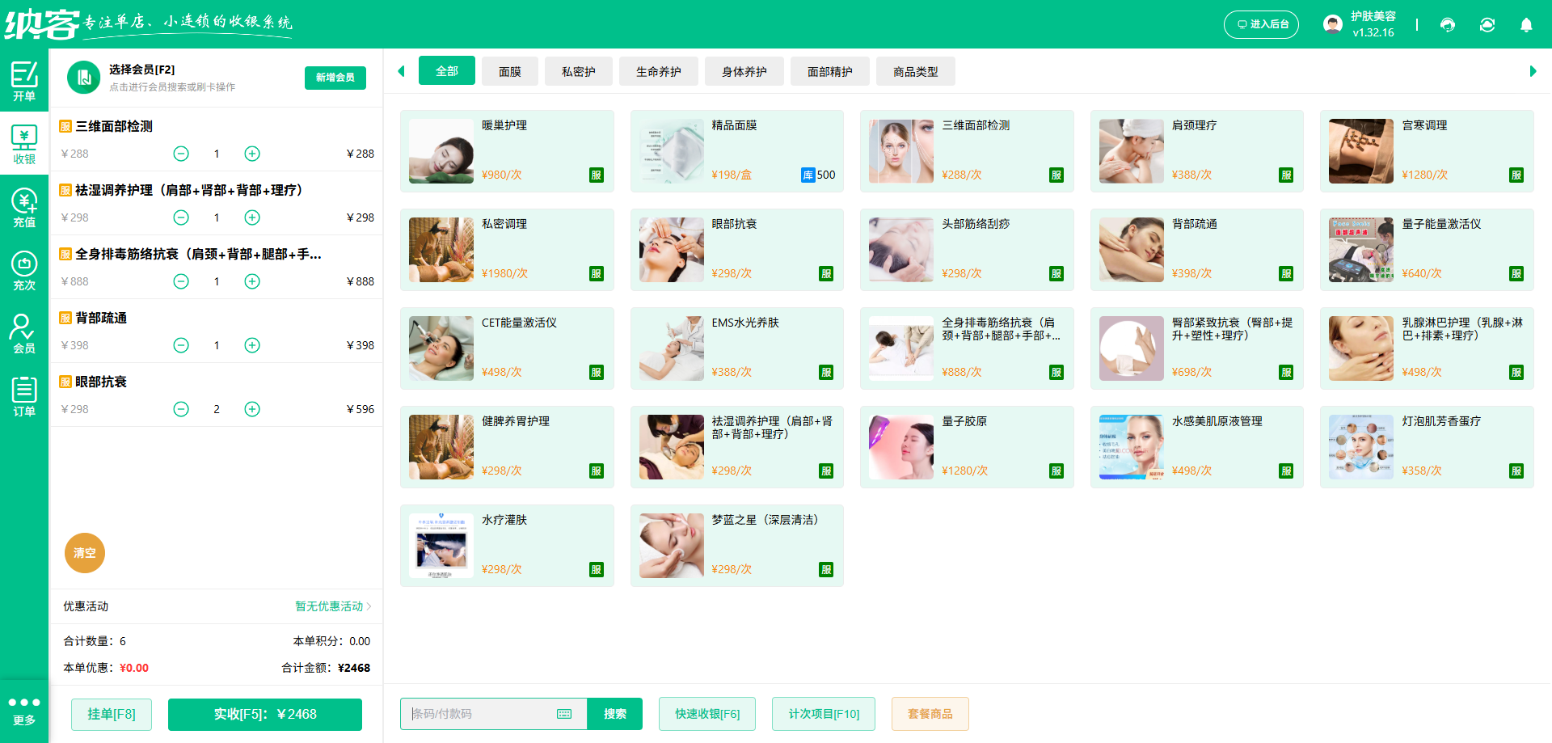
Task: Open the notification bell icon
Action: coord(1526,24)
